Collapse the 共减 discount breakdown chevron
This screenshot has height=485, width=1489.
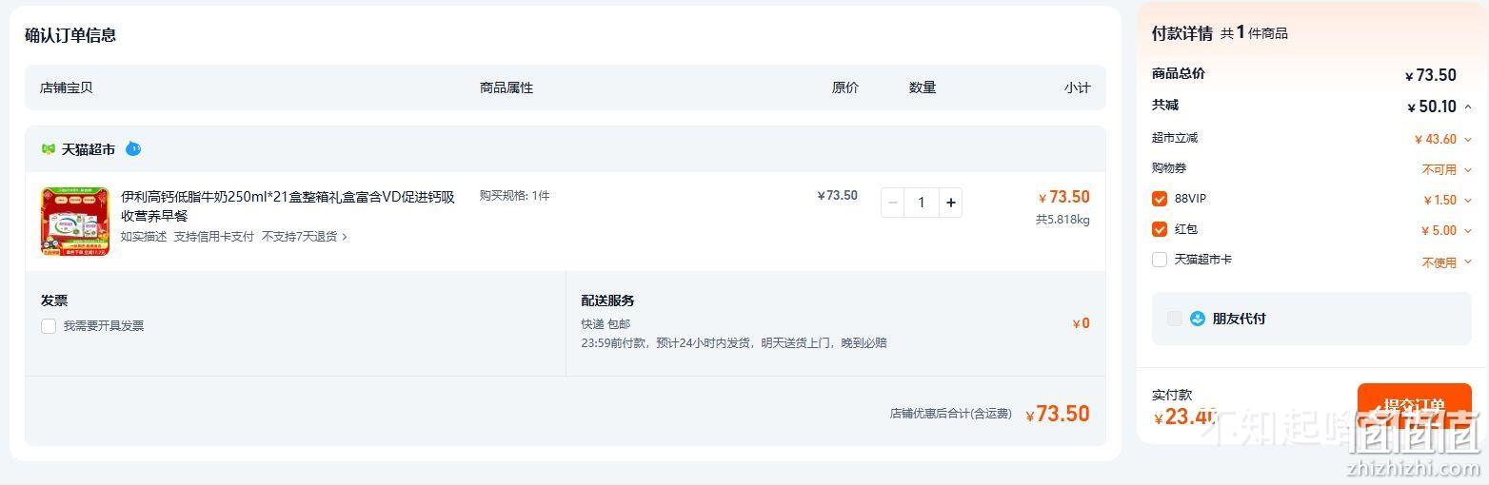tap(1468, 107)
